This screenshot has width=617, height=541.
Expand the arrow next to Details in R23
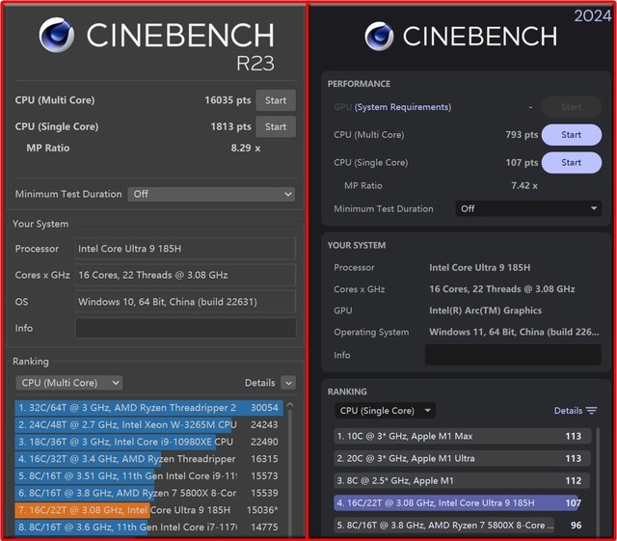tap(288, 383)
